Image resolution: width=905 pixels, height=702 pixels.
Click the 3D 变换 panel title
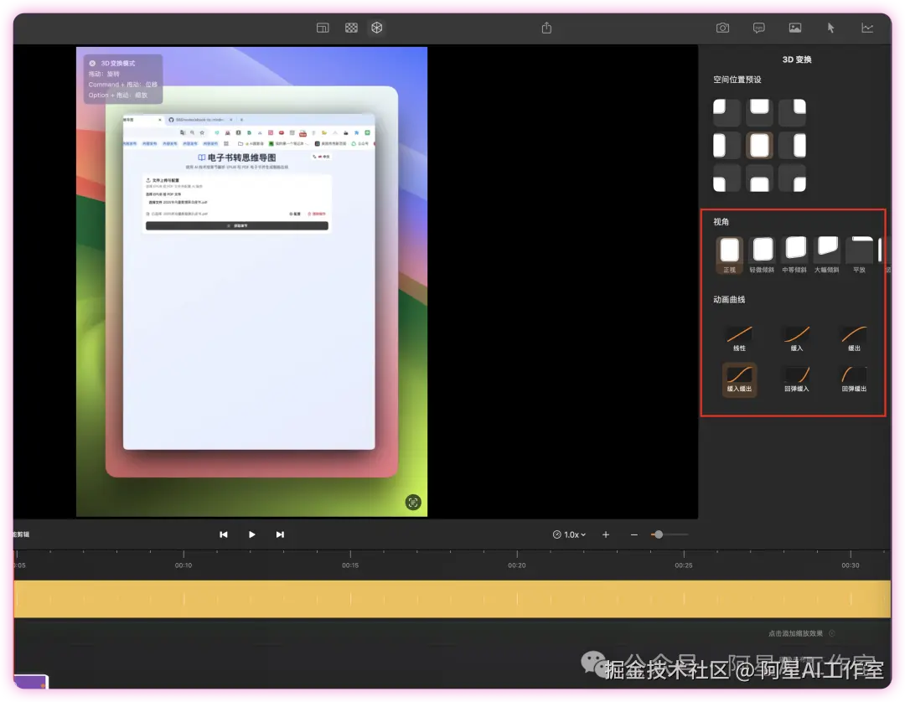(x=797, y=59)
